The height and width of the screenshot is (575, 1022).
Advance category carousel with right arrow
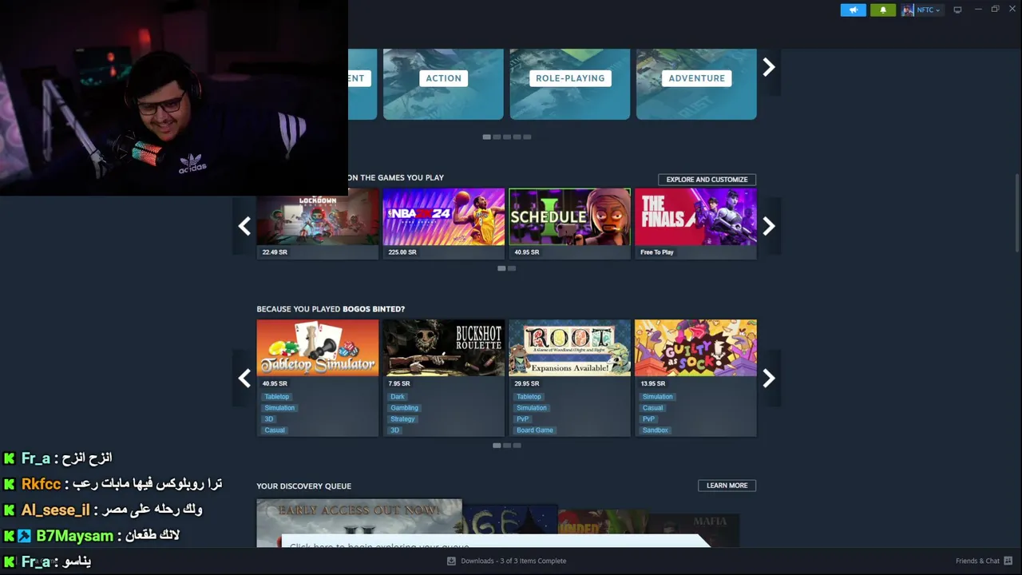(x=769, y=67)
